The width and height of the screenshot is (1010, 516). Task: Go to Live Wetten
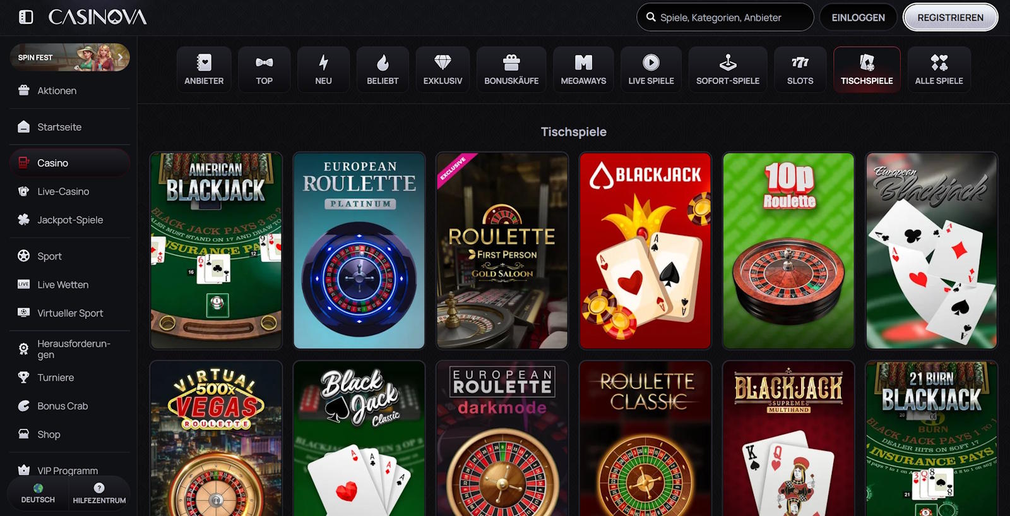point(69,284)
